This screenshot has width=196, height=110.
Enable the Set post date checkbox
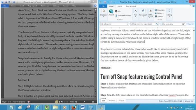tap(161, 24)
